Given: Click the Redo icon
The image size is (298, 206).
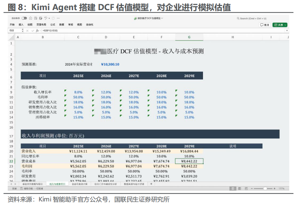Looking at the screenshot, I should (x=53, y=18).
